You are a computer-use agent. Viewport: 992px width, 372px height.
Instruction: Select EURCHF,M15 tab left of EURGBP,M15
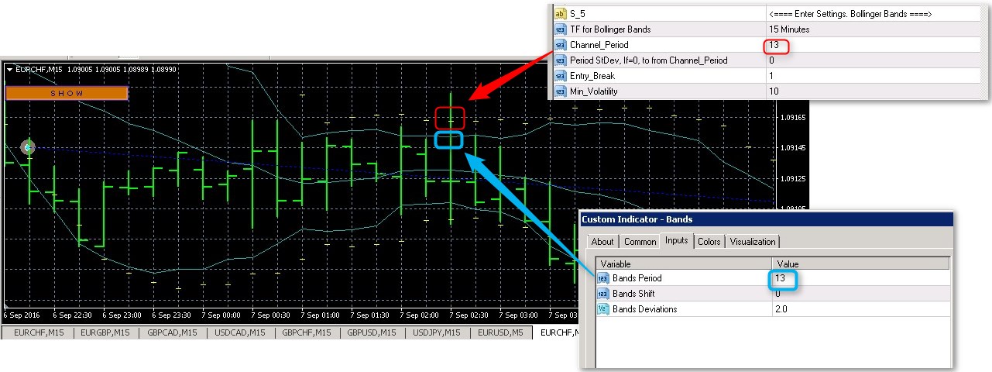39,332
